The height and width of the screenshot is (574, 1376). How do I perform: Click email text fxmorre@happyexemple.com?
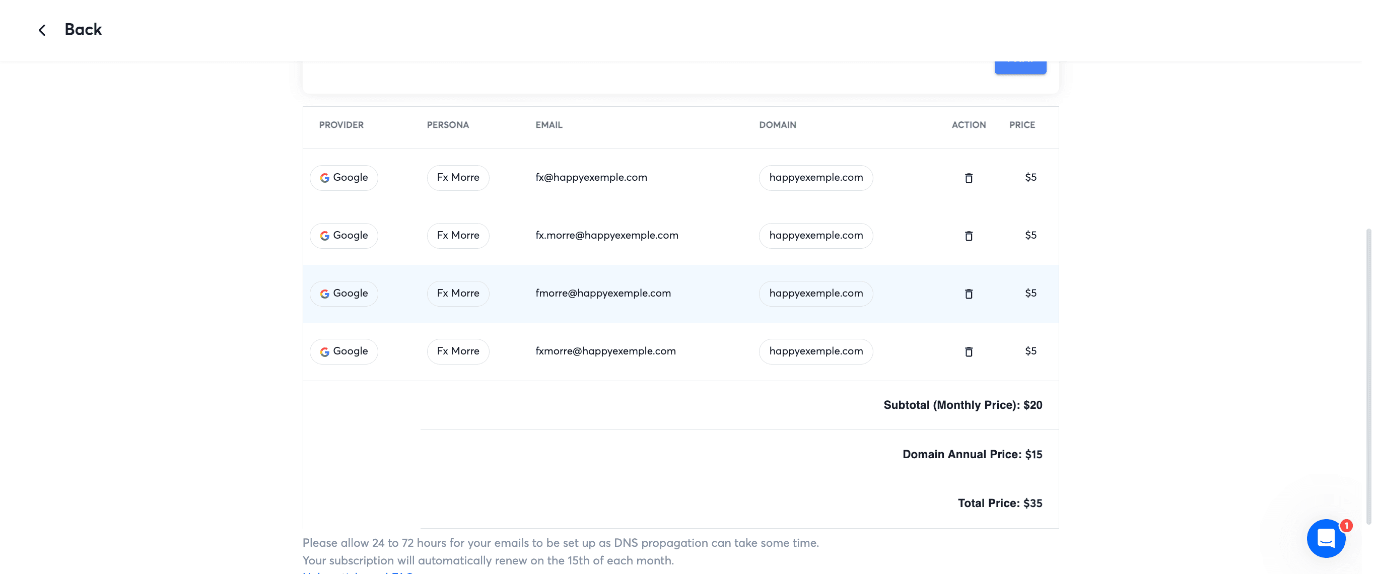point(606,351)
